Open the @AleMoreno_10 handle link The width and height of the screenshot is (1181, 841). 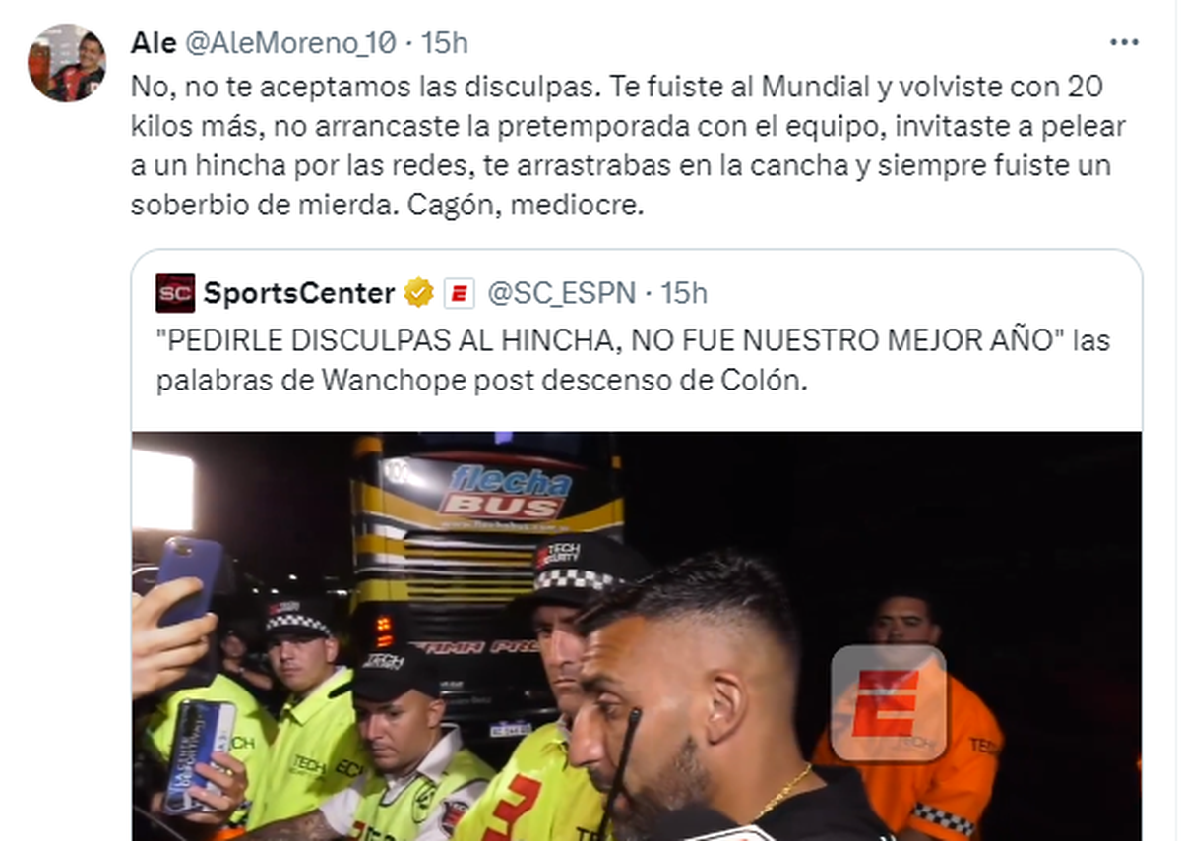point(288,42)
